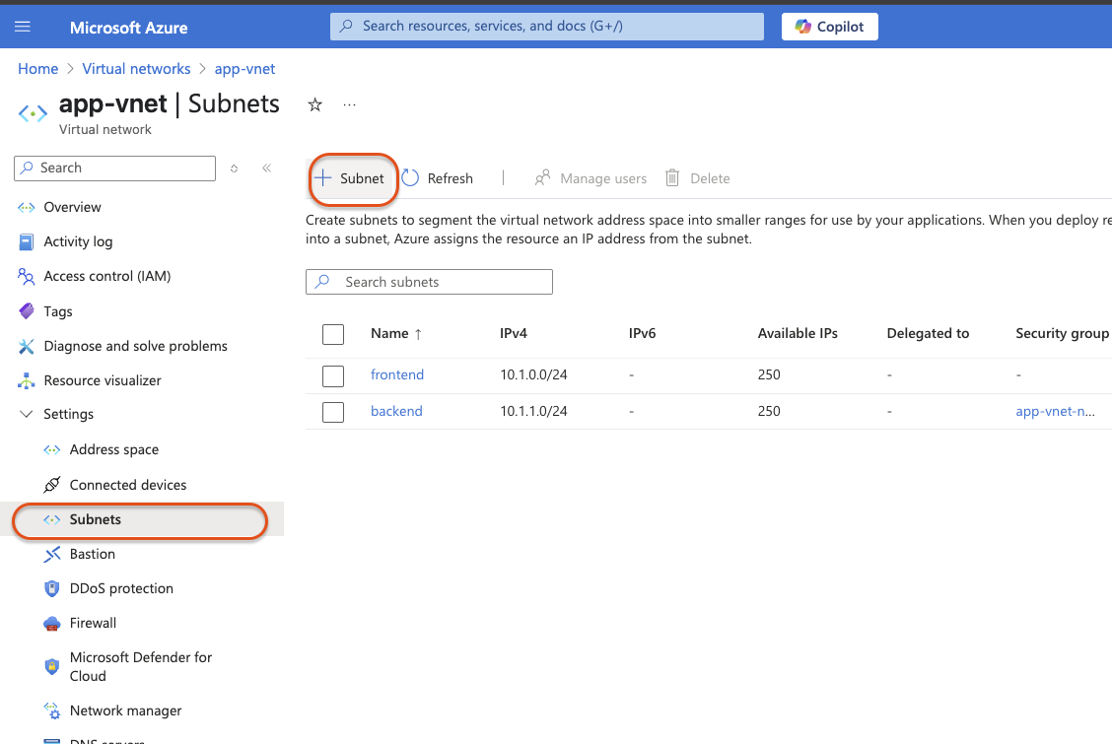Refresh the subnets list
Screen dimensions: 1112x744
tap(438, 178)
